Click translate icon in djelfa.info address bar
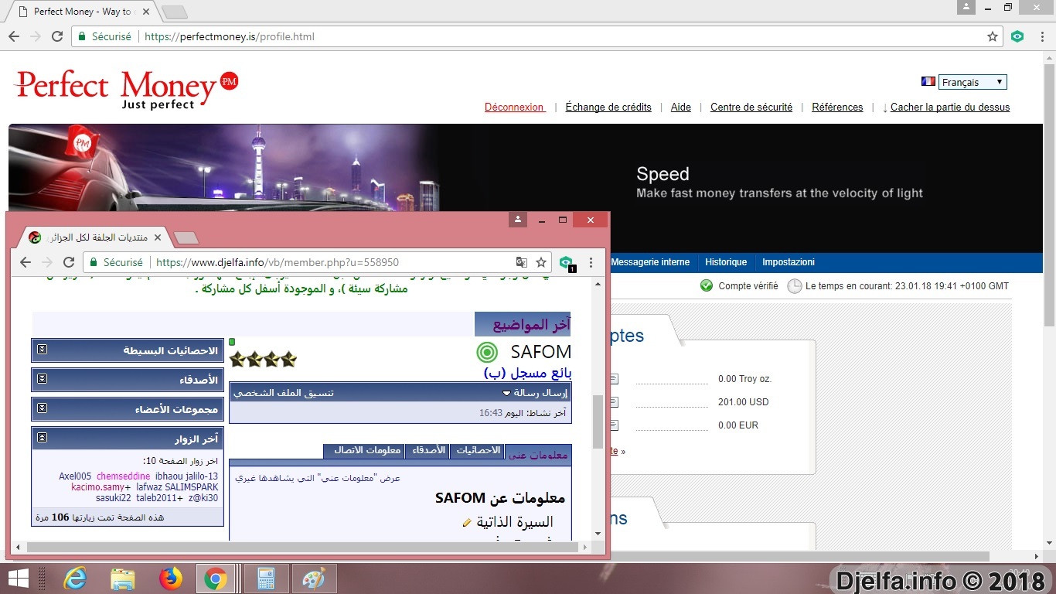Screen dimensions: 1056x594 pos(522,262)
